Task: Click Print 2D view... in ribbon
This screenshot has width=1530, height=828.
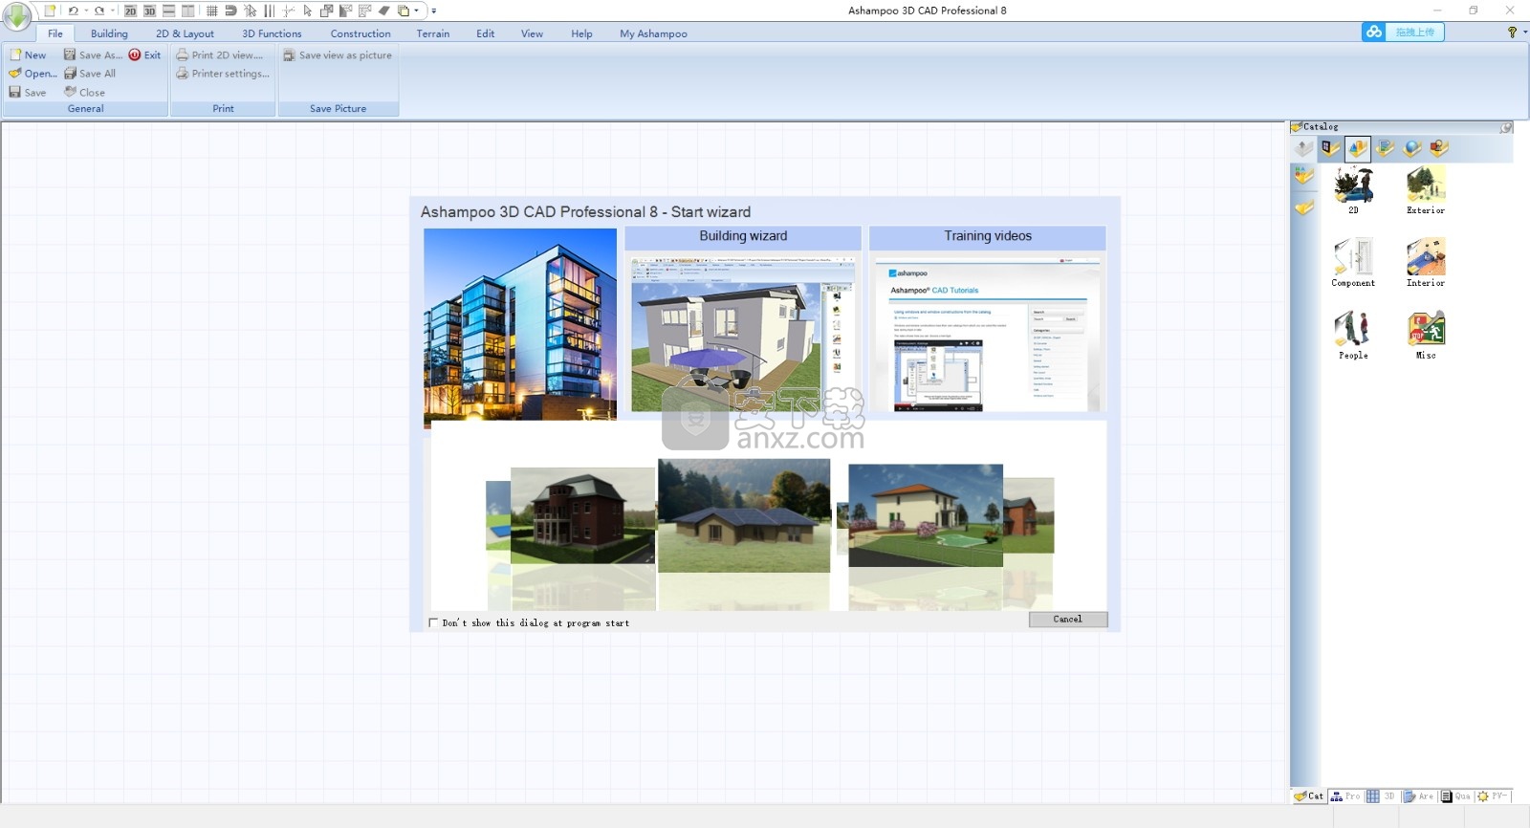Action: 219,55
